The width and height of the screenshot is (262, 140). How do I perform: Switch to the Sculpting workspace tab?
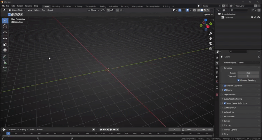coord(67,6)
